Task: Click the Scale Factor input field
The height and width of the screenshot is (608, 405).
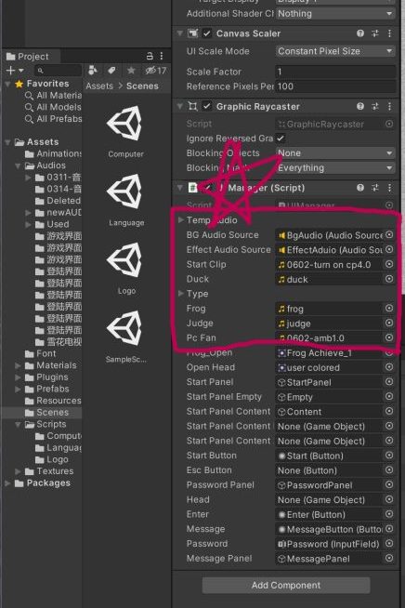Action: tap(335, 72)
